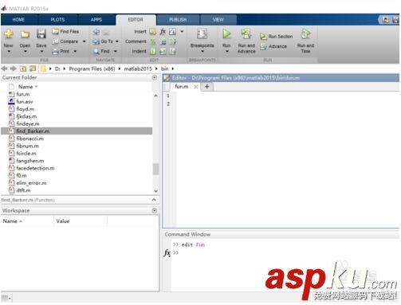This screenshot has width=401, height=305.
Task: Switch to the VIEW tab
Action: [x=218, y=20]
